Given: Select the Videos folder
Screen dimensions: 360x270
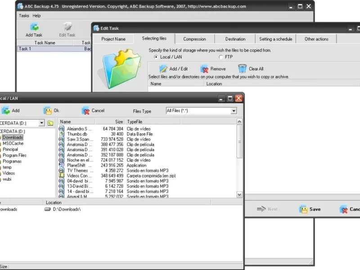Looking at the screenshot, I should click(9, 173).
